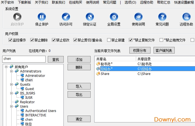Toggle 禁止剪切/重命名 checkbox
The width and height of the screenshot is (195, 126).
pos(75,40)
